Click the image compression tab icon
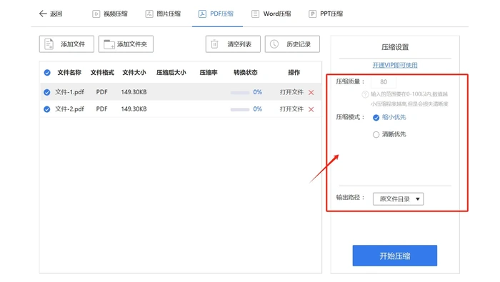This screenshot has height=282, width=500. coord(149,14)
